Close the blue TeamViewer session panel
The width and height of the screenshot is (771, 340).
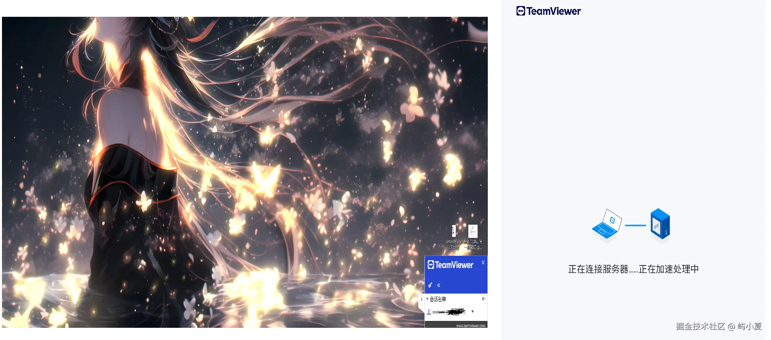[483, 263]
